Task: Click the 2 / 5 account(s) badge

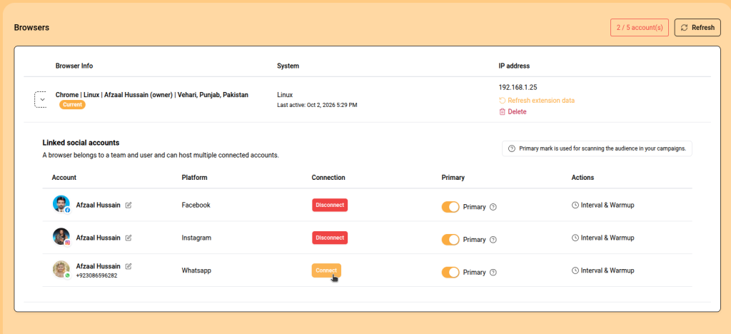Action: tap(639, 28)
